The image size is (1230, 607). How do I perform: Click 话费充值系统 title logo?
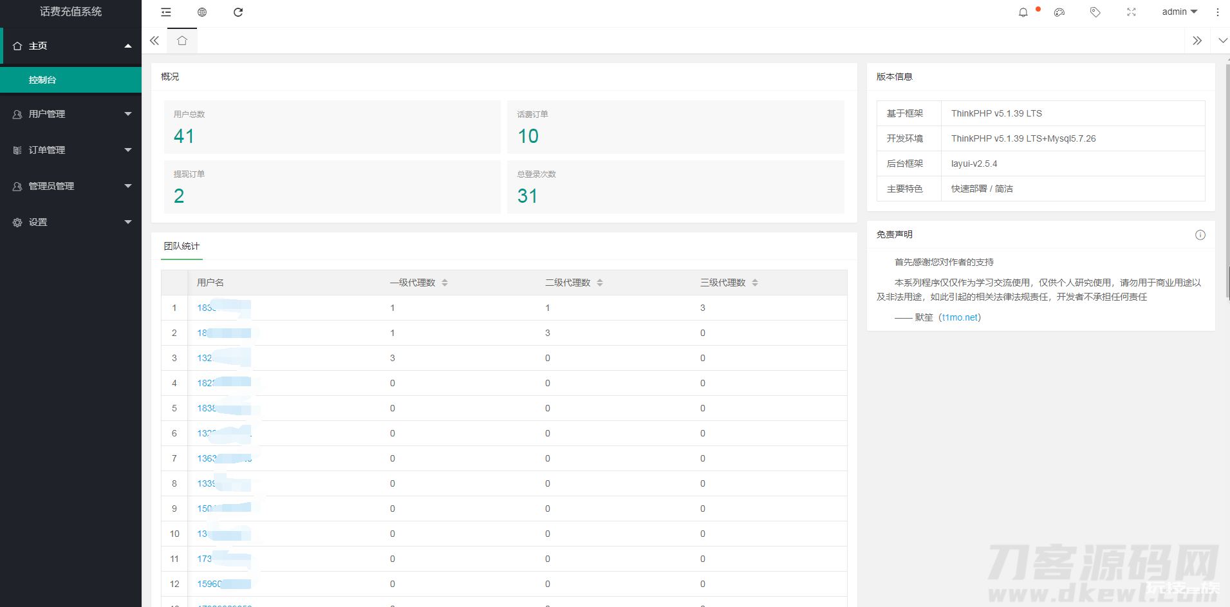71,12
